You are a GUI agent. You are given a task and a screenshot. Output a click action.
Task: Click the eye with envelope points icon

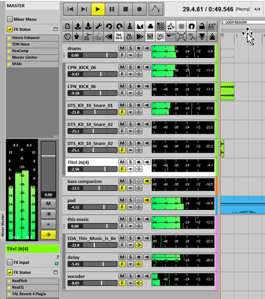coord(192,36)
